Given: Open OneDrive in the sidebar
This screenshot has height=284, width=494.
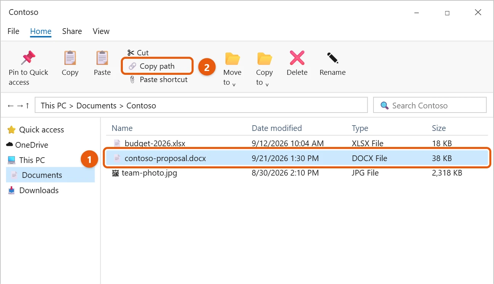Looking at the screenshot, I should 27,145.
